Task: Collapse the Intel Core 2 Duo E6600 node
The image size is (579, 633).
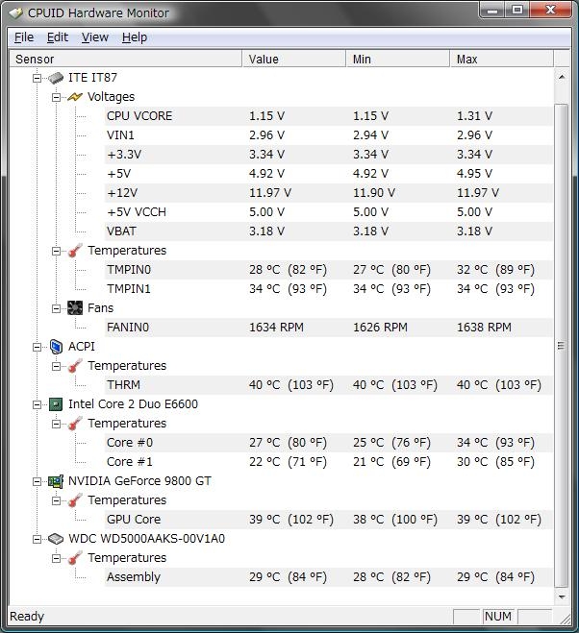Action: [37, 405]
